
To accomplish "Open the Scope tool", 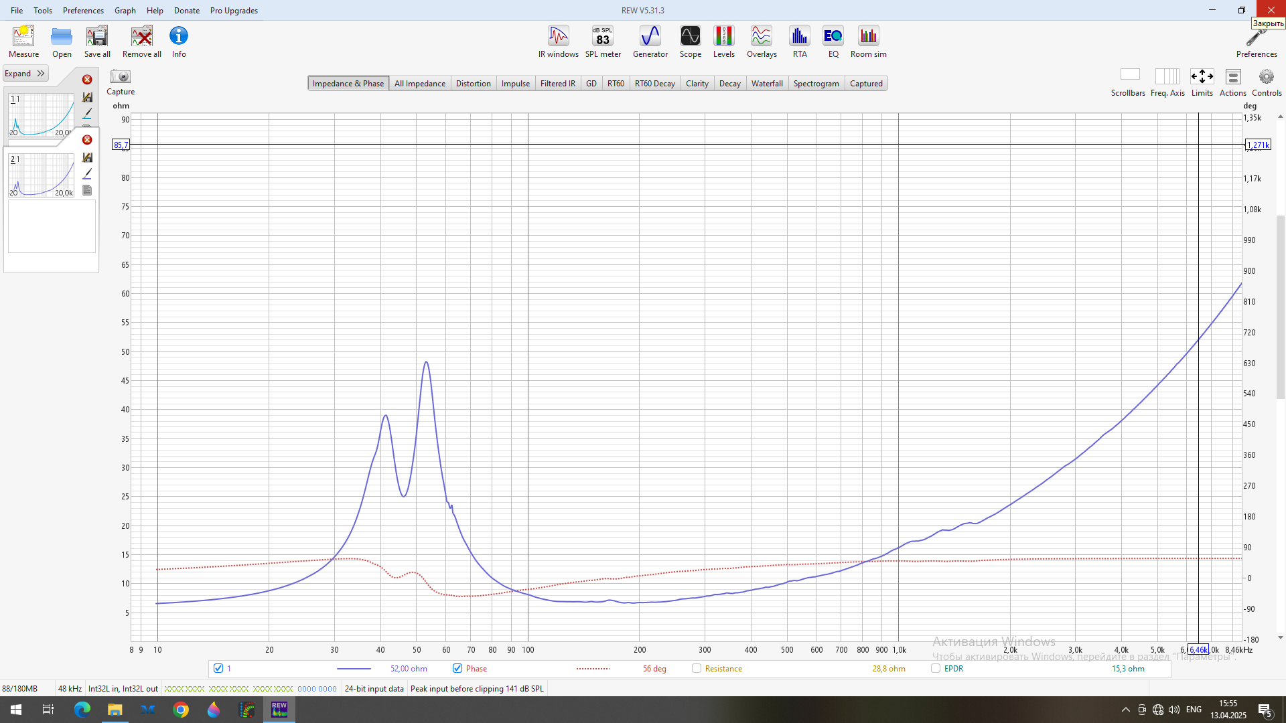I will coord(691,42).
